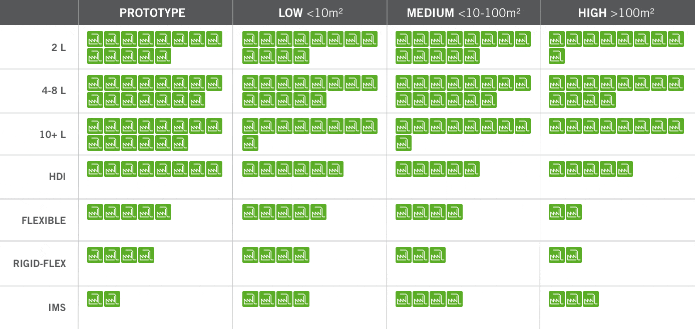Select the HIGH >100m² column header

[x=616, y=13]
